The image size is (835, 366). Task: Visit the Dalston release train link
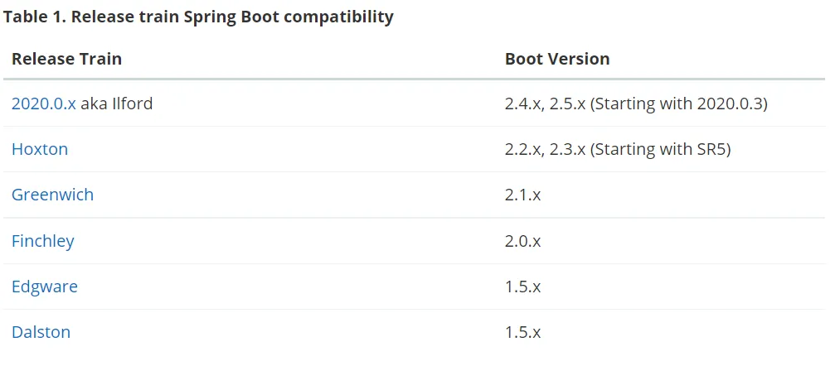point(41,332)
